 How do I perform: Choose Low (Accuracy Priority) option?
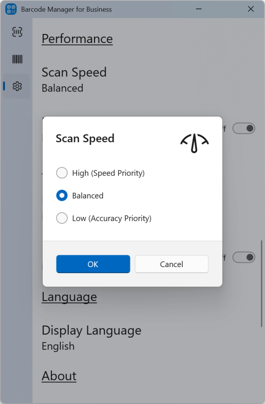pyautogui.click(x=62, y=218)
